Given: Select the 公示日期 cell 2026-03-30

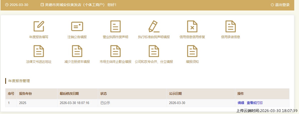Looking at the screenshot, I should pyautogui.click(x=201, y=103).
